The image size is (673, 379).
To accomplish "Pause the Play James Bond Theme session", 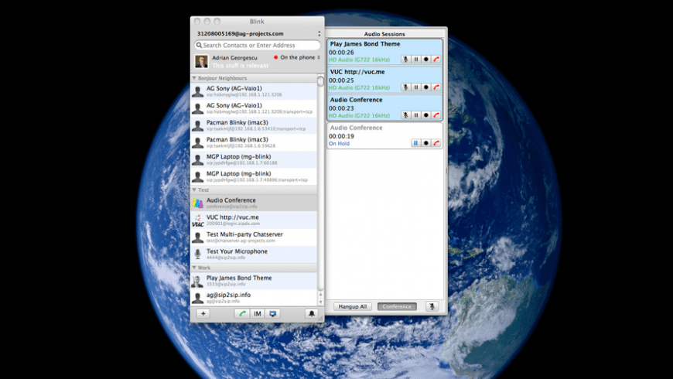I will (x=416, y=60).
